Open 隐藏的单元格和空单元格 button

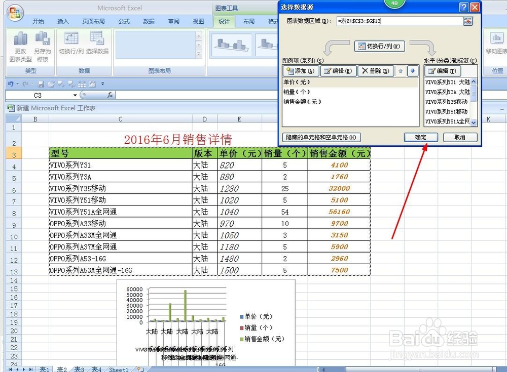321,137
